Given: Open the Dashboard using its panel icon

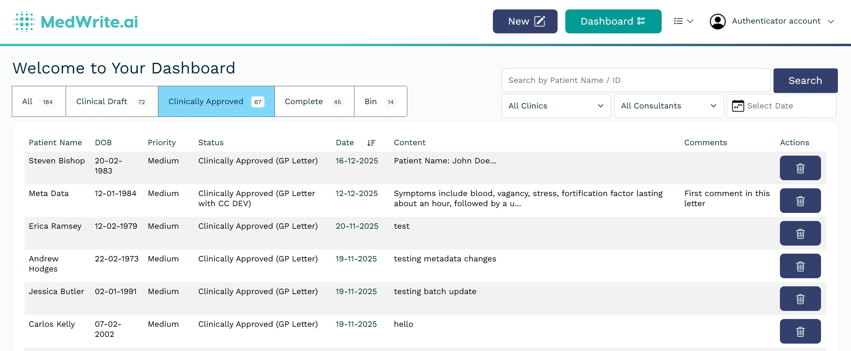Looking at the screenshot, I should coord(641,21).
